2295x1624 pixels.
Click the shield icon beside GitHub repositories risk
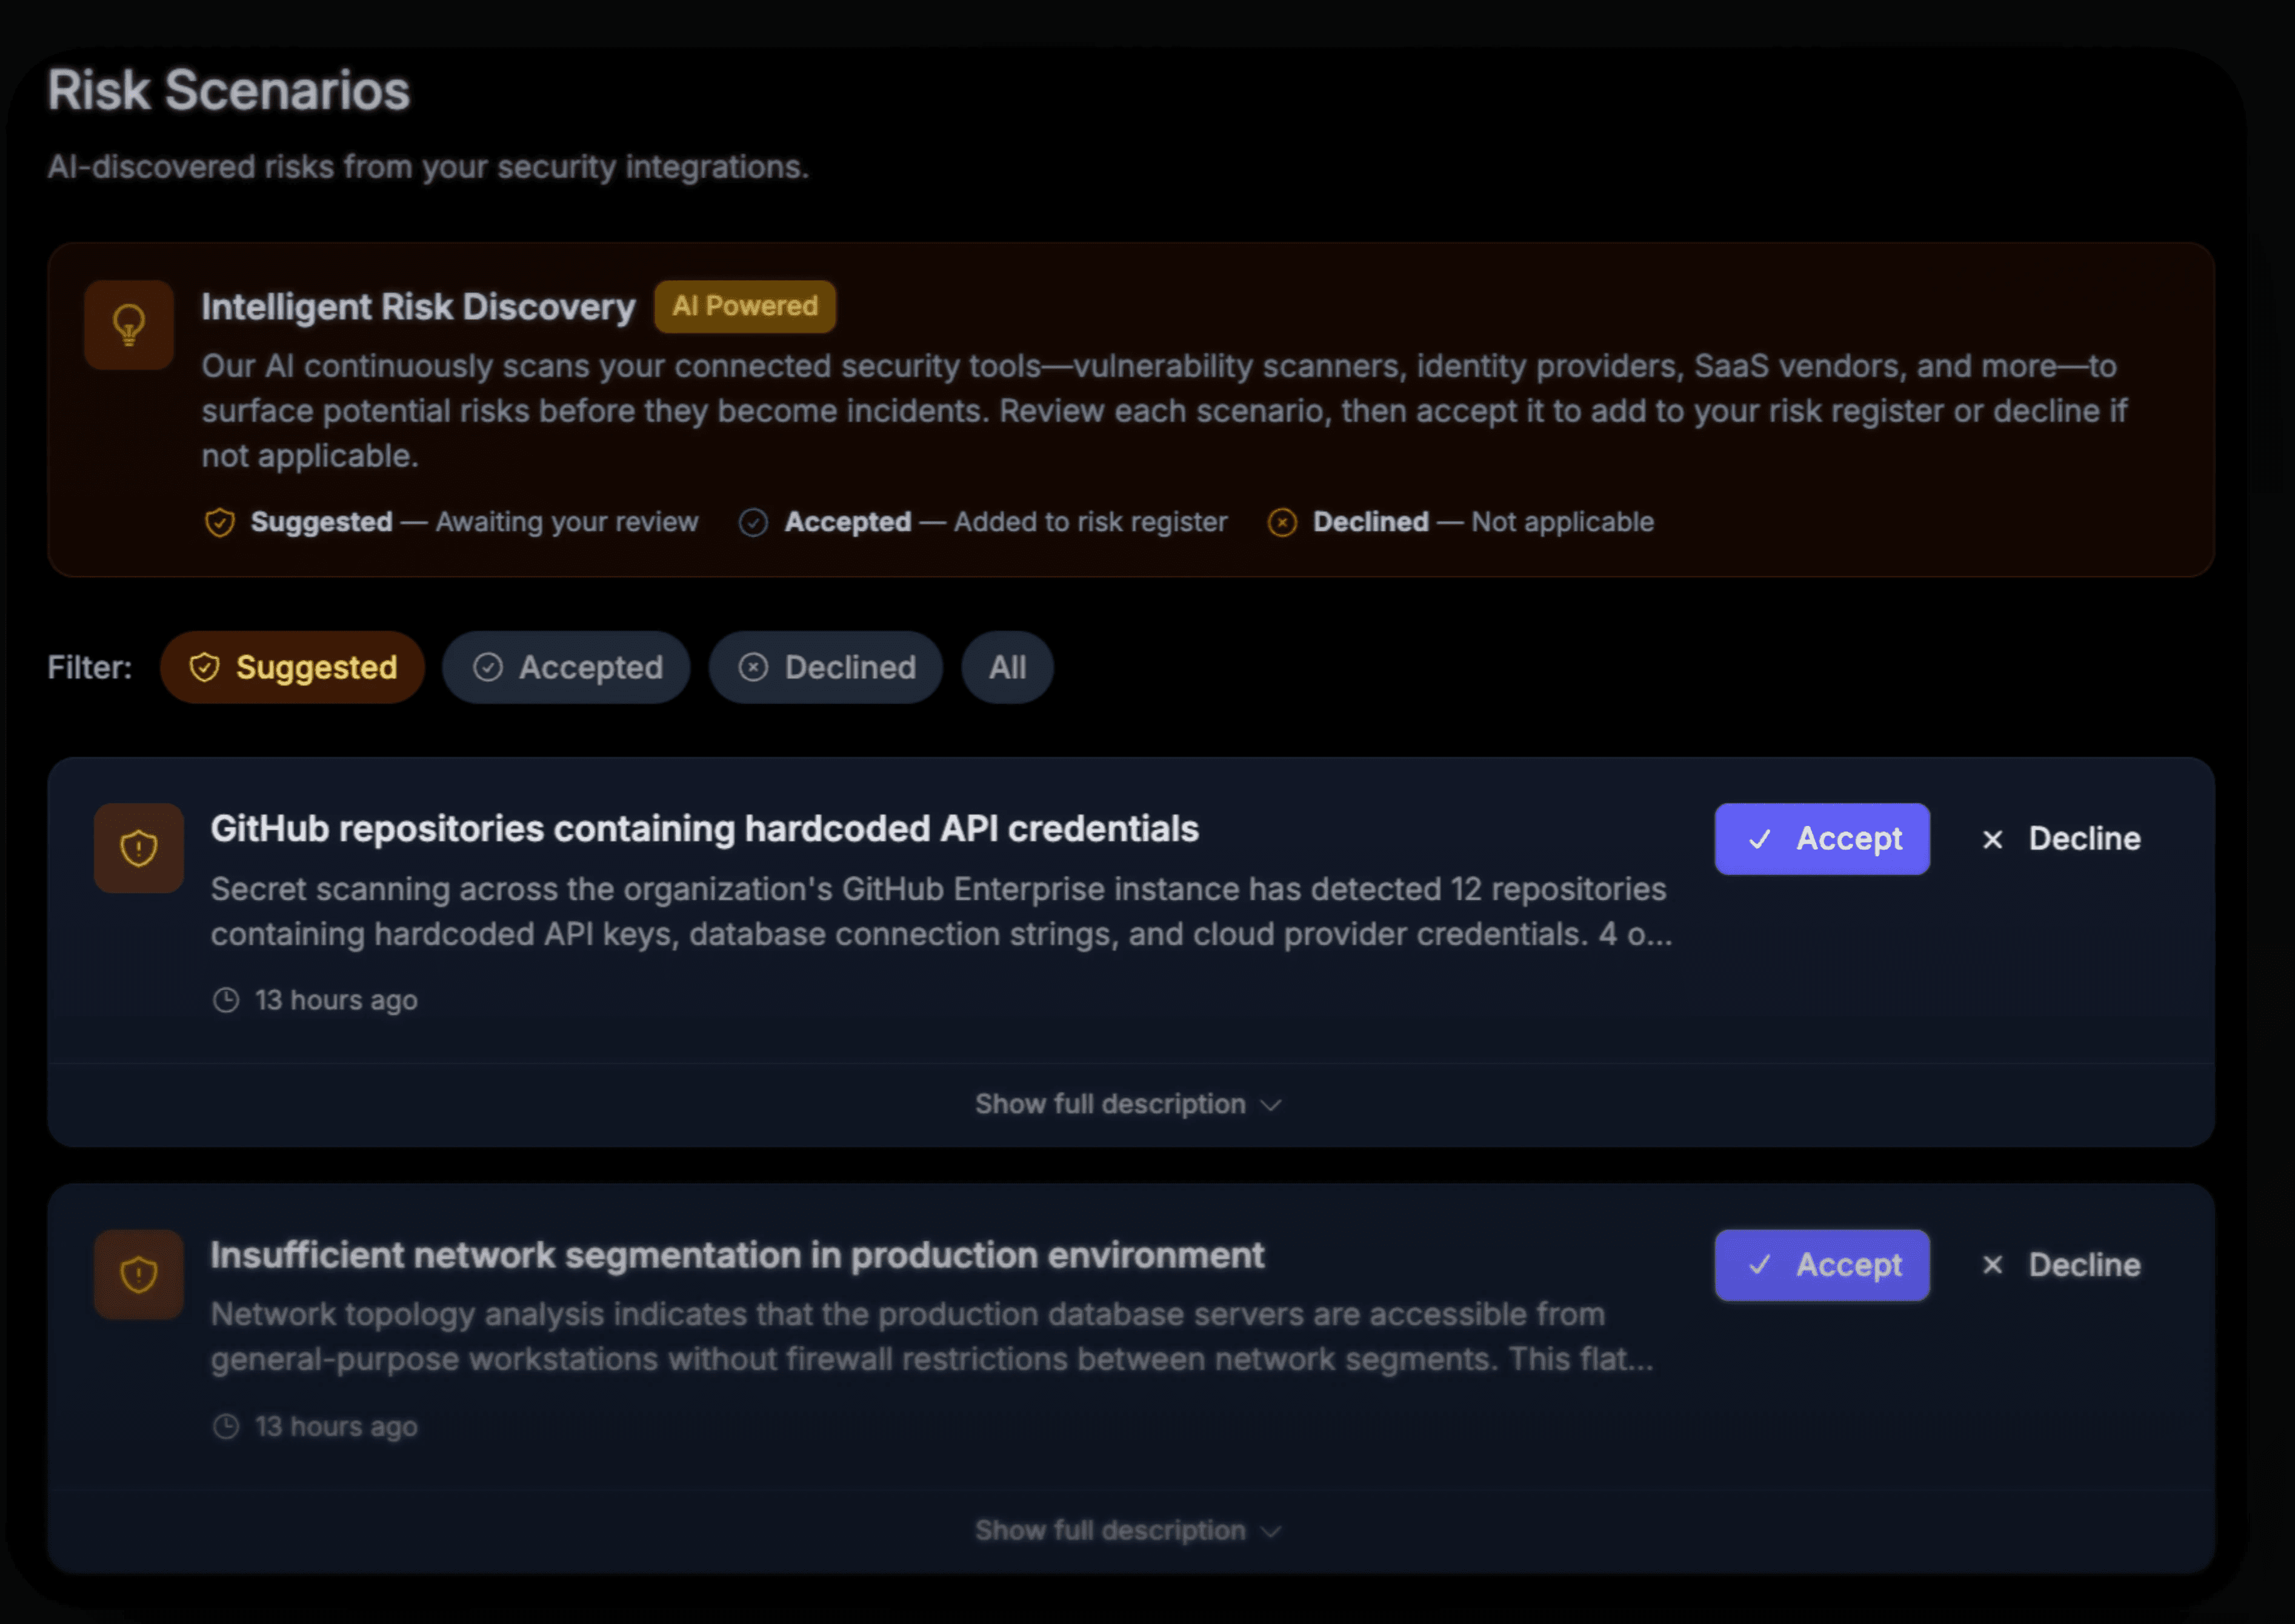[138, 848]
